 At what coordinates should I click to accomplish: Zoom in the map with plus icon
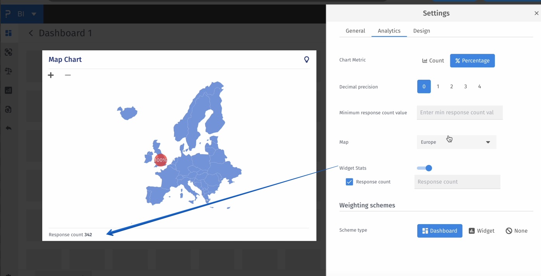pos(51,75)
